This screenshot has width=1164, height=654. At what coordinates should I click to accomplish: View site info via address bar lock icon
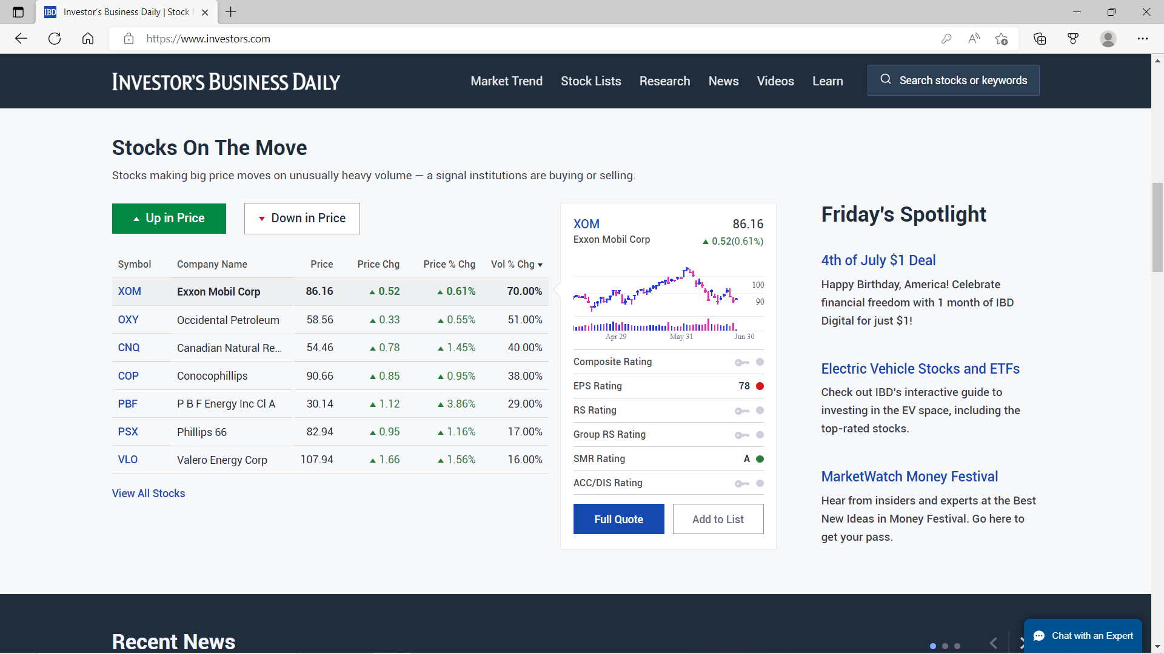coord(129,39)
